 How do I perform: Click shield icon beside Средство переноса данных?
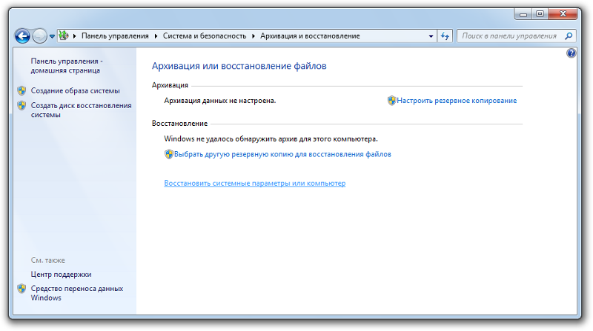[21, 289]
